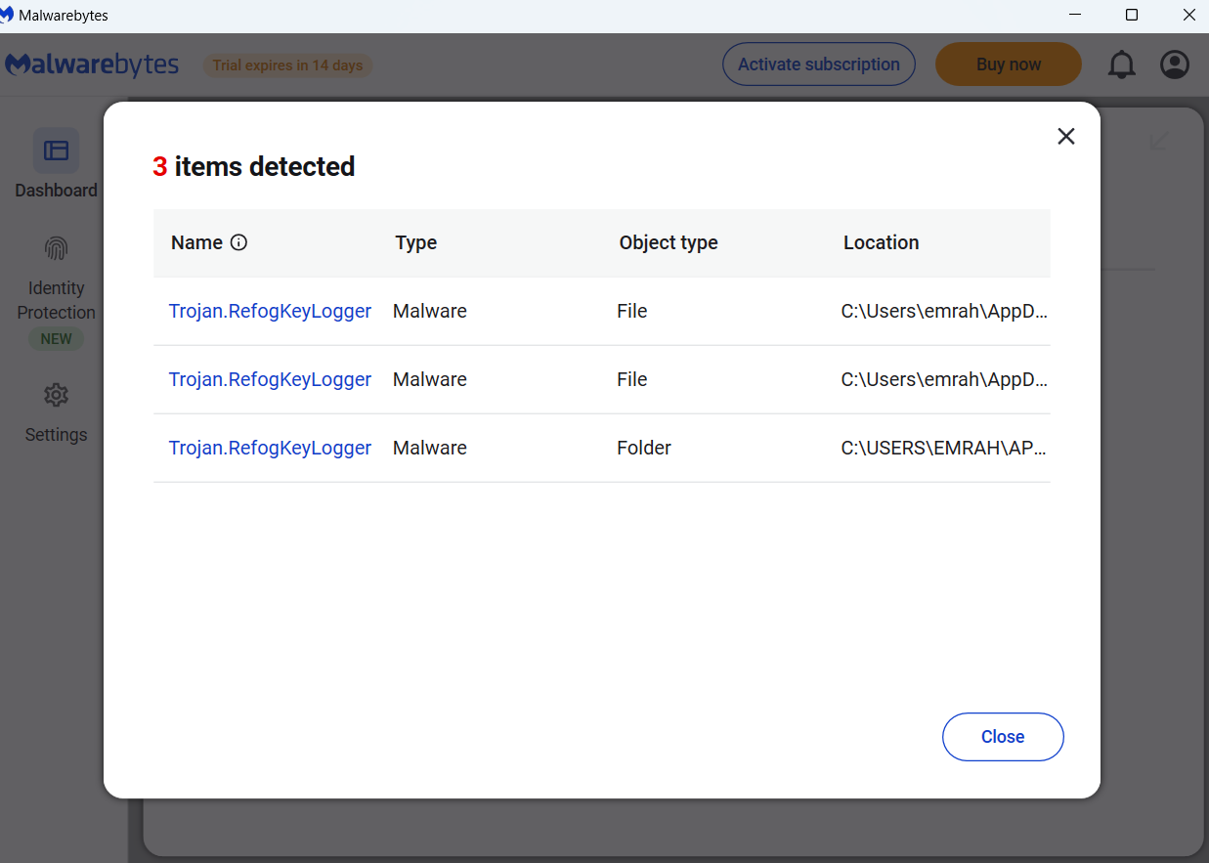Viewport: 1209px width, 863px height.
Task: Open the Folder row's Trojan.RefogKeyLogger link
Action: point(270,448)
